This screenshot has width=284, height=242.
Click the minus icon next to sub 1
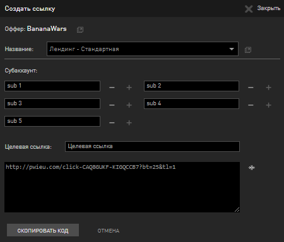click(112, 87)
